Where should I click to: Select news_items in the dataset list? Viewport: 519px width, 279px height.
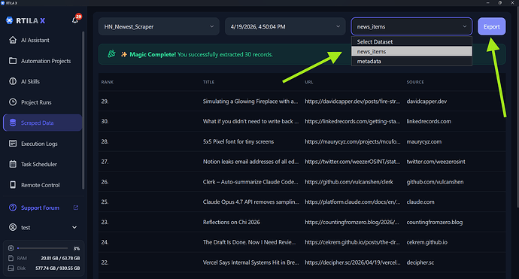click(411, 51)
